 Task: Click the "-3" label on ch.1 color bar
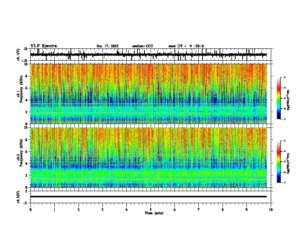[x=284, y=78]
